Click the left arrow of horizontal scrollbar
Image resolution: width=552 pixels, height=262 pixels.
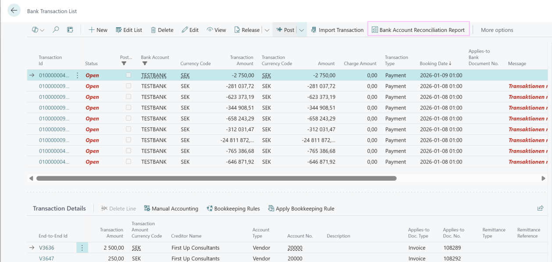click(x=31, y=178)
